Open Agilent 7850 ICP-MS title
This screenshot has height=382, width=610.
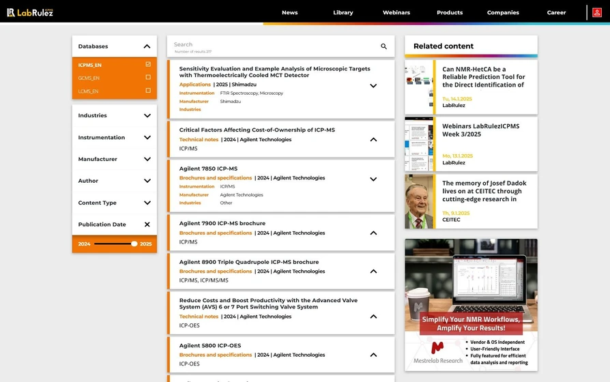tap(208, 168)
